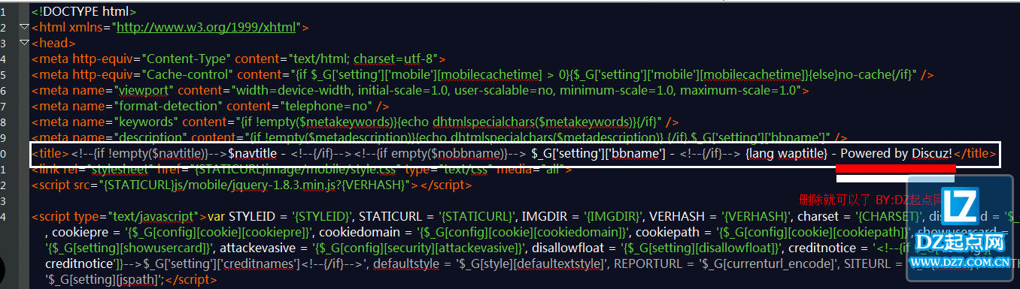Image resolution: width=1020 pixels, height=289 pixels.
Task: Click line number 1 in the gutter
Action: [4, 12]
